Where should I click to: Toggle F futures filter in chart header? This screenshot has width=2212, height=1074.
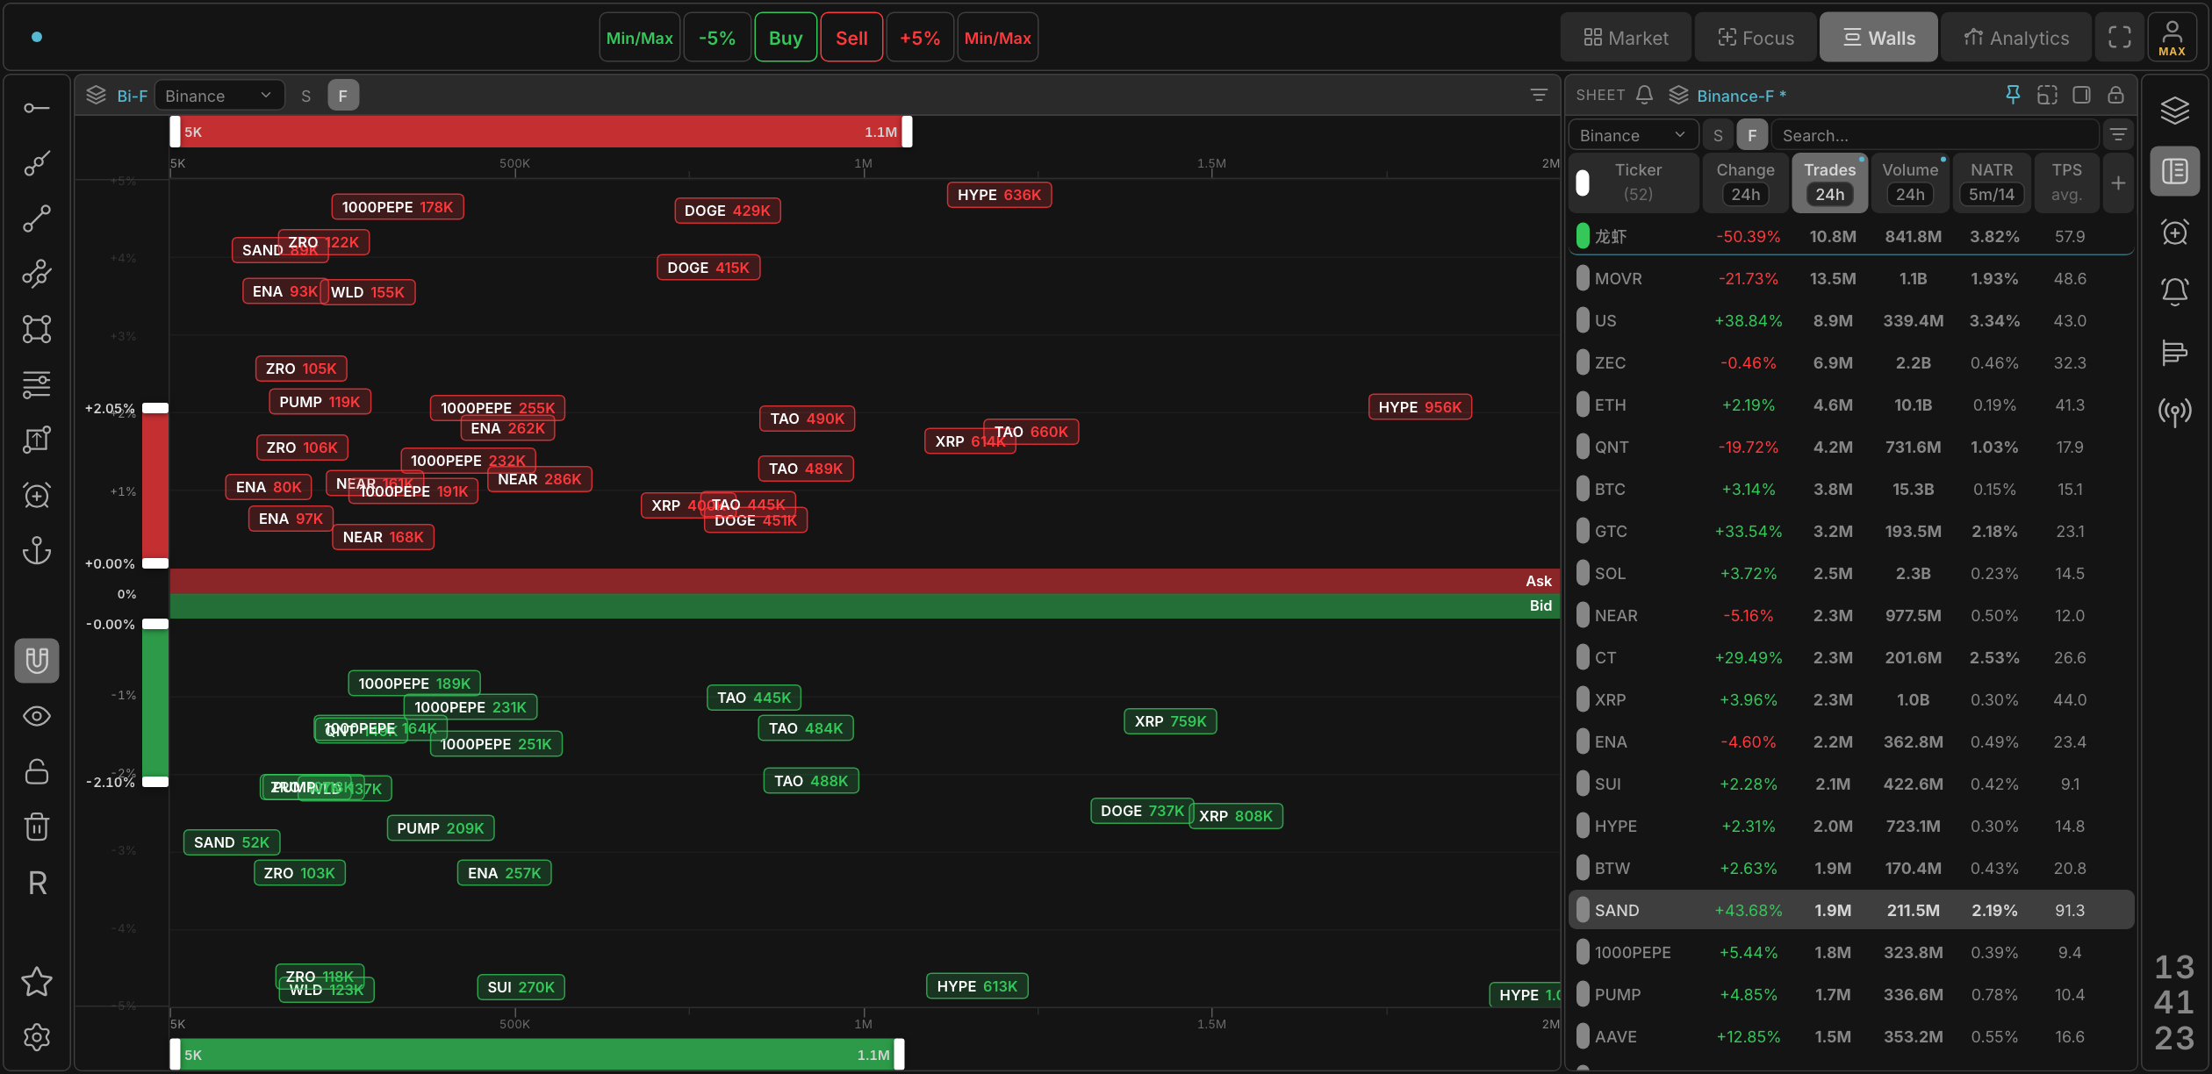point(343,96)
